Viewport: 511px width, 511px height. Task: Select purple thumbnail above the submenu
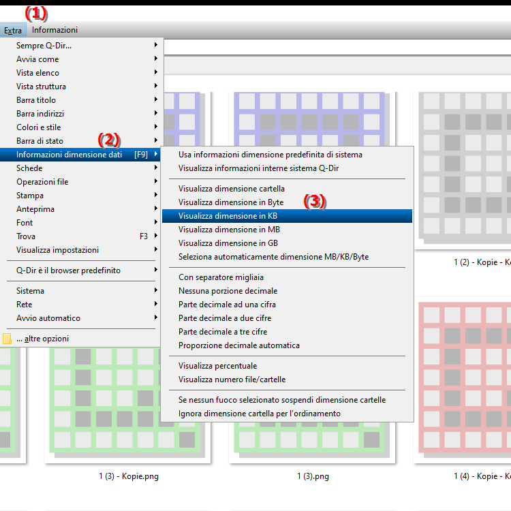(312, 119)
